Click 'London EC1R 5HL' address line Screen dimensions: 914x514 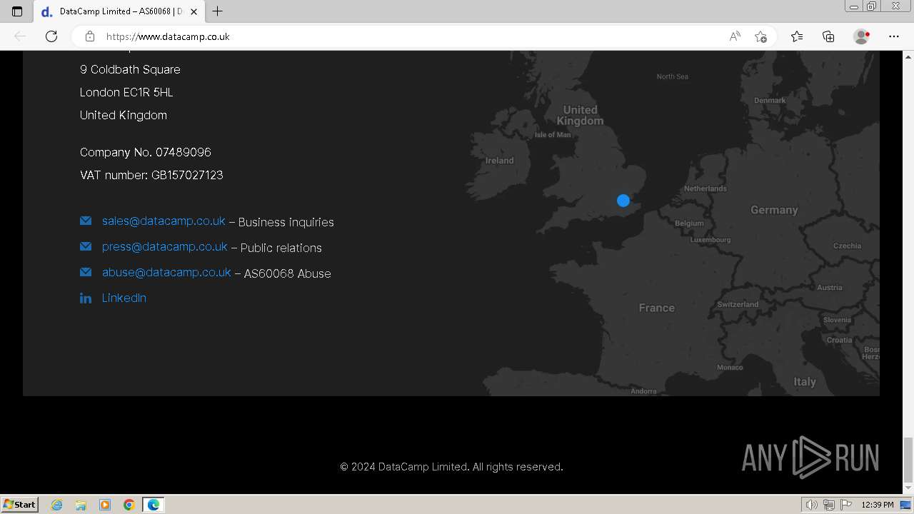coord(126,92)
